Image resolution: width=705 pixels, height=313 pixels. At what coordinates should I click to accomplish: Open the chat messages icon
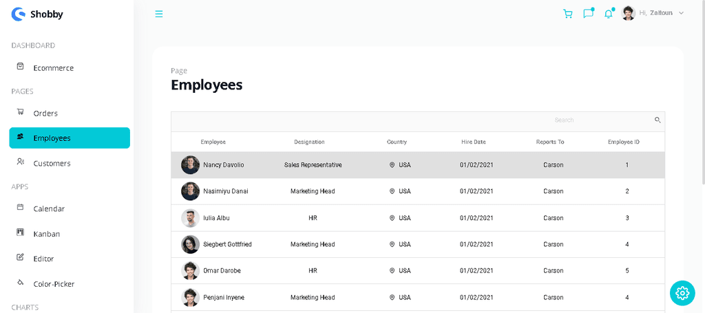point(588,14)
